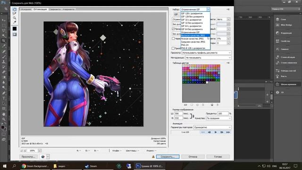Choose GIF 32 с дизерингом preset
Viewport: 302px width, 170px height.
pos(195,20)
